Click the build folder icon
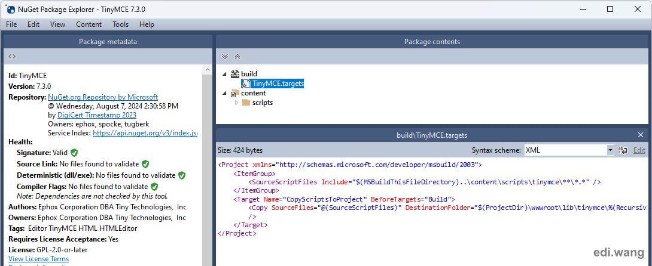This screenshot has height=266, width=652. (x=235, y=74)
